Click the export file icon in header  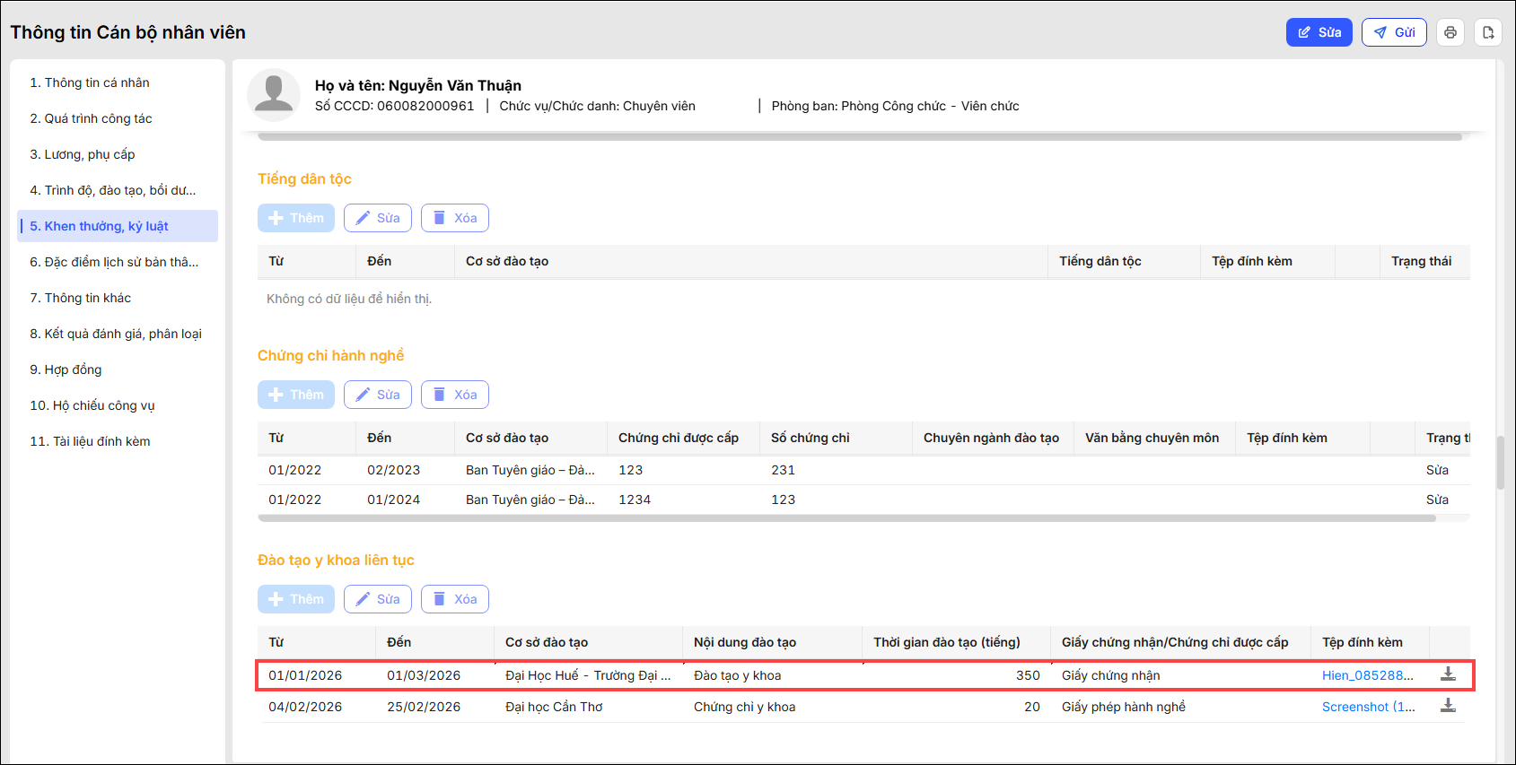coord(1488,32)
